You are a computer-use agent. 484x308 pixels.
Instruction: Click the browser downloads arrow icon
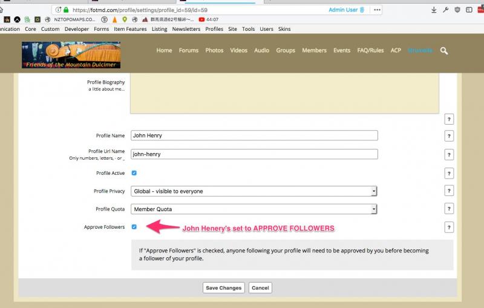point(434,10)
